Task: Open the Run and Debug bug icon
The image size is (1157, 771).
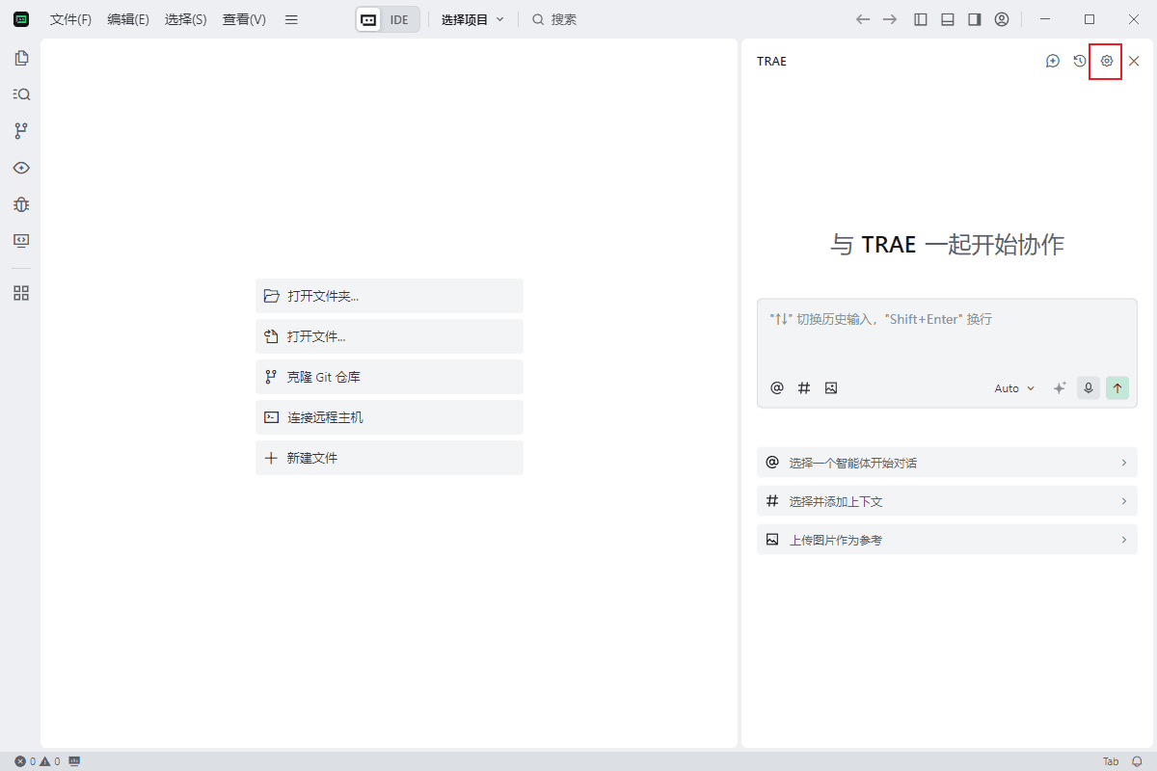Action: click(21, 204)
